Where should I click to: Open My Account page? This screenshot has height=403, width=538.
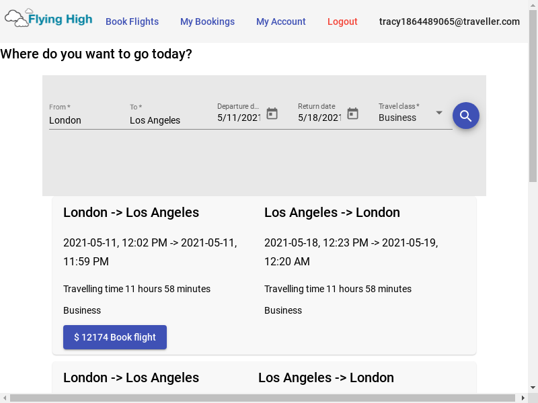pos(281,21)
